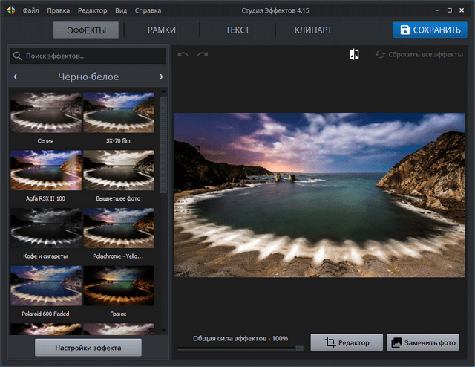
Task: Go to previous effect category arrow
Action: (16, 77)
